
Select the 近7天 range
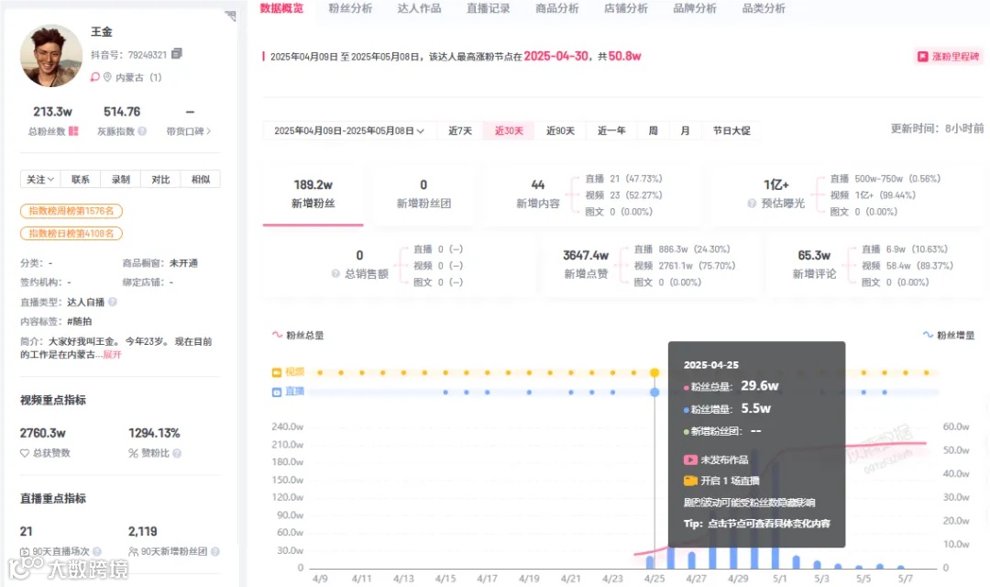[x=460, y=131]
